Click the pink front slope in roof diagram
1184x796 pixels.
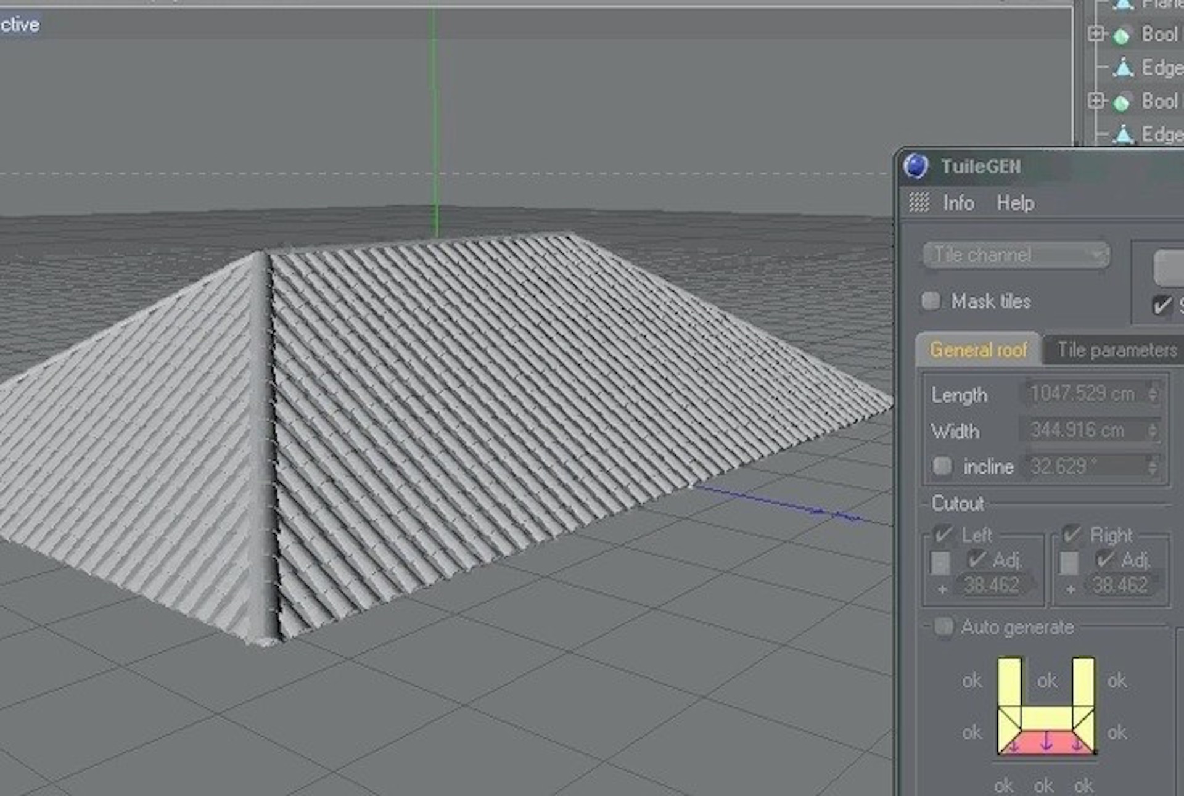click(1046, 742)
